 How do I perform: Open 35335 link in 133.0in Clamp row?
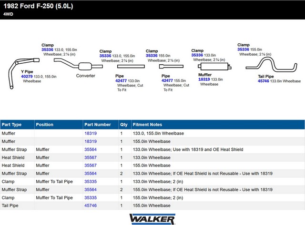[x=91, y=182]
